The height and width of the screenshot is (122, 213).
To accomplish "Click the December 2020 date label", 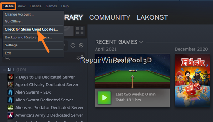I will tap(191, 49).
